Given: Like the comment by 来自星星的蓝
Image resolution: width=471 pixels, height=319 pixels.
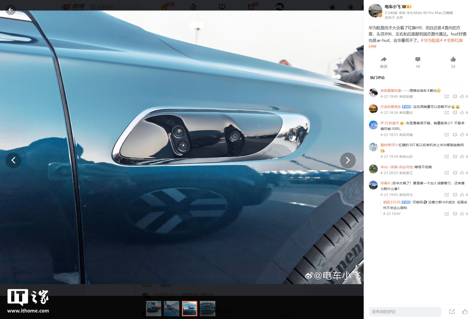Looking at the screenshot, I should 462,97.
